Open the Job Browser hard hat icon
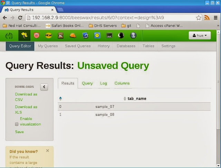 point(73,36)
